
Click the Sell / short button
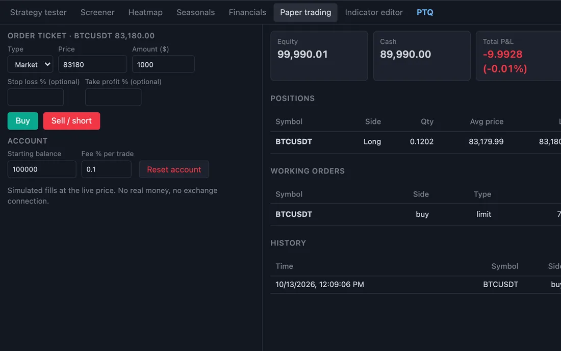[71, 121]
